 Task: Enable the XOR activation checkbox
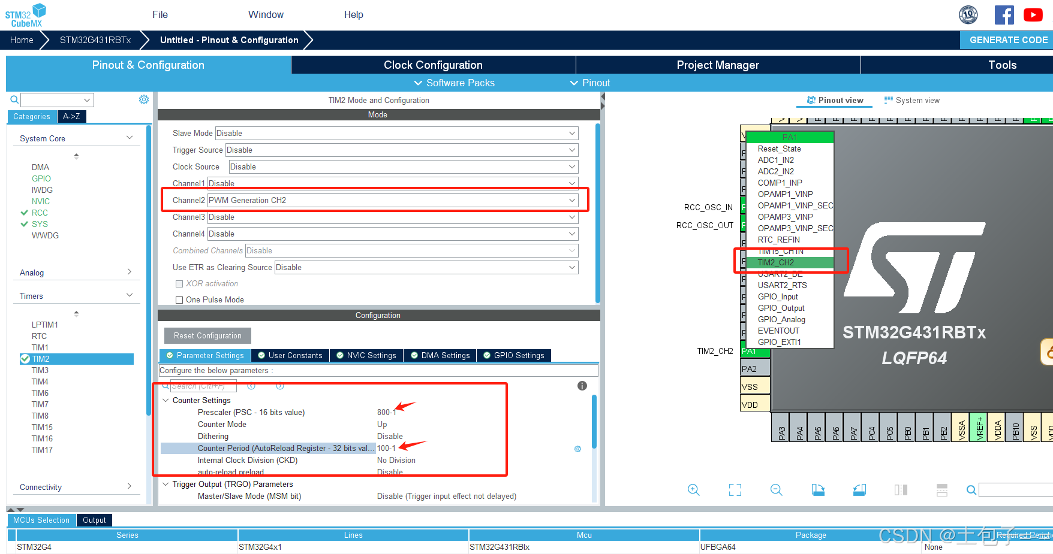(x=179, y=284)
